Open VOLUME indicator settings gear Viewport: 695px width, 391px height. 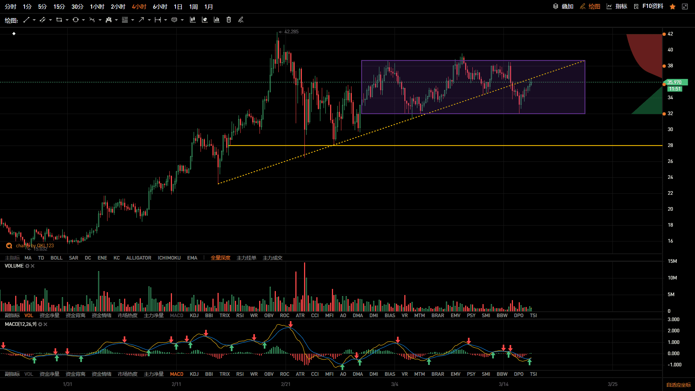[x=27, y=266]
